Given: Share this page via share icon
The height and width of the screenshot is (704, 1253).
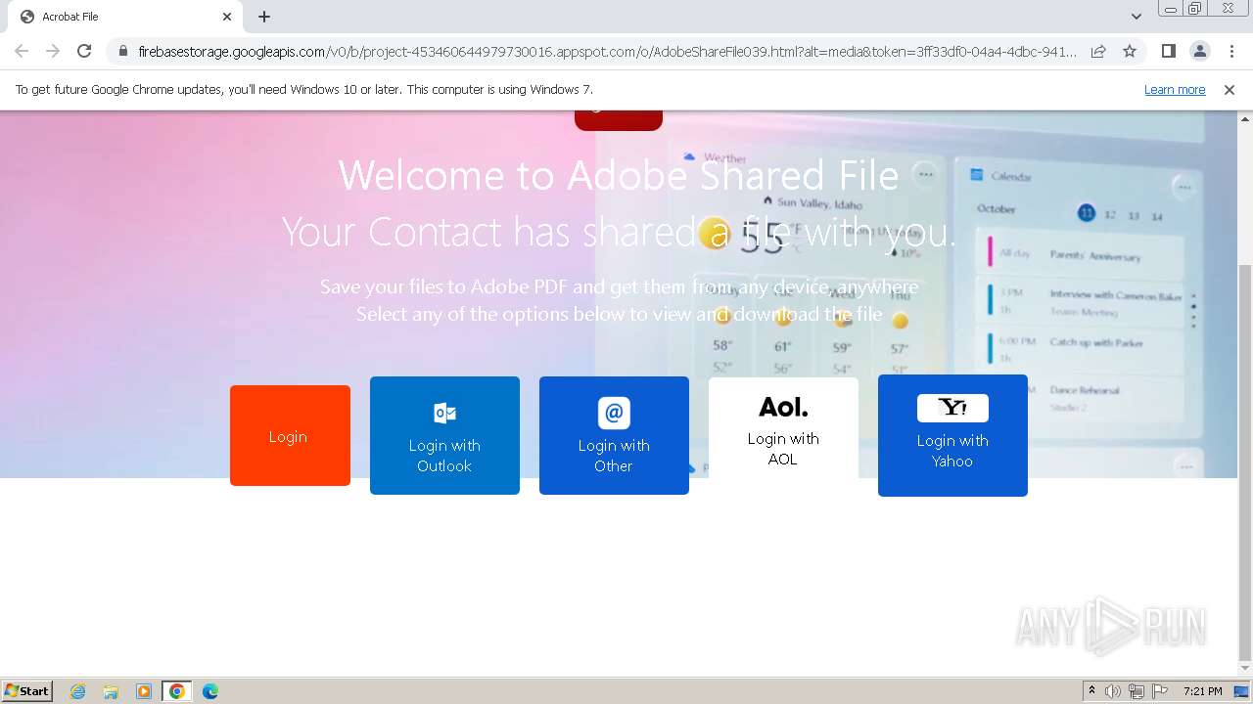Looking at the screenshot, I should pos(1098,51).
